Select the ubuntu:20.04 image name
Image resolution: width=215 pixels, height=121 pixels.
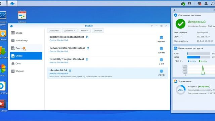[x=58, y=70]
